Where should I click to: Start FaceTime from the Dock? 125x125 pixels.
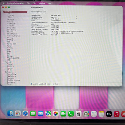63,114
